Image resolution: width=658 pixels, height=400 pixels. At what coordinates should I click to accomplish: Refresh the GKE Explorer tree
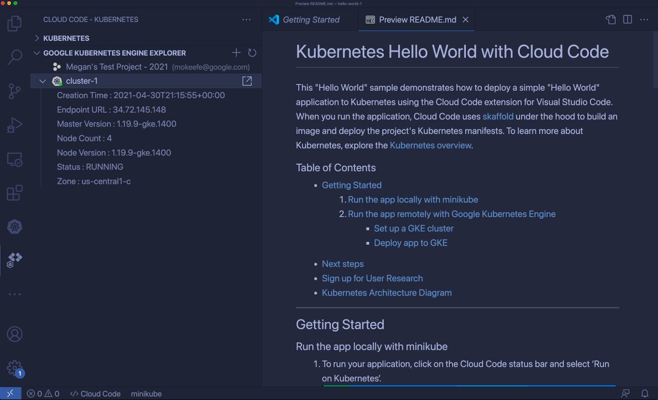[252, 53]
